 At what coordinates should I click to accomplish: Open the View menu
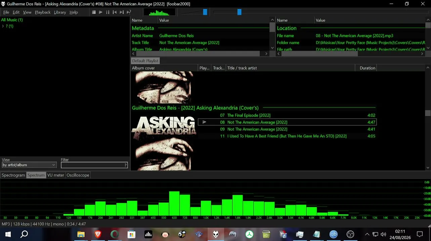(27, 12)
